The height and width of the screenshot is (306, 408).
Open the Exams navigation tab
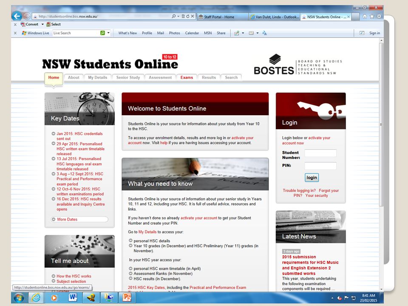click(x=187, y=77)
